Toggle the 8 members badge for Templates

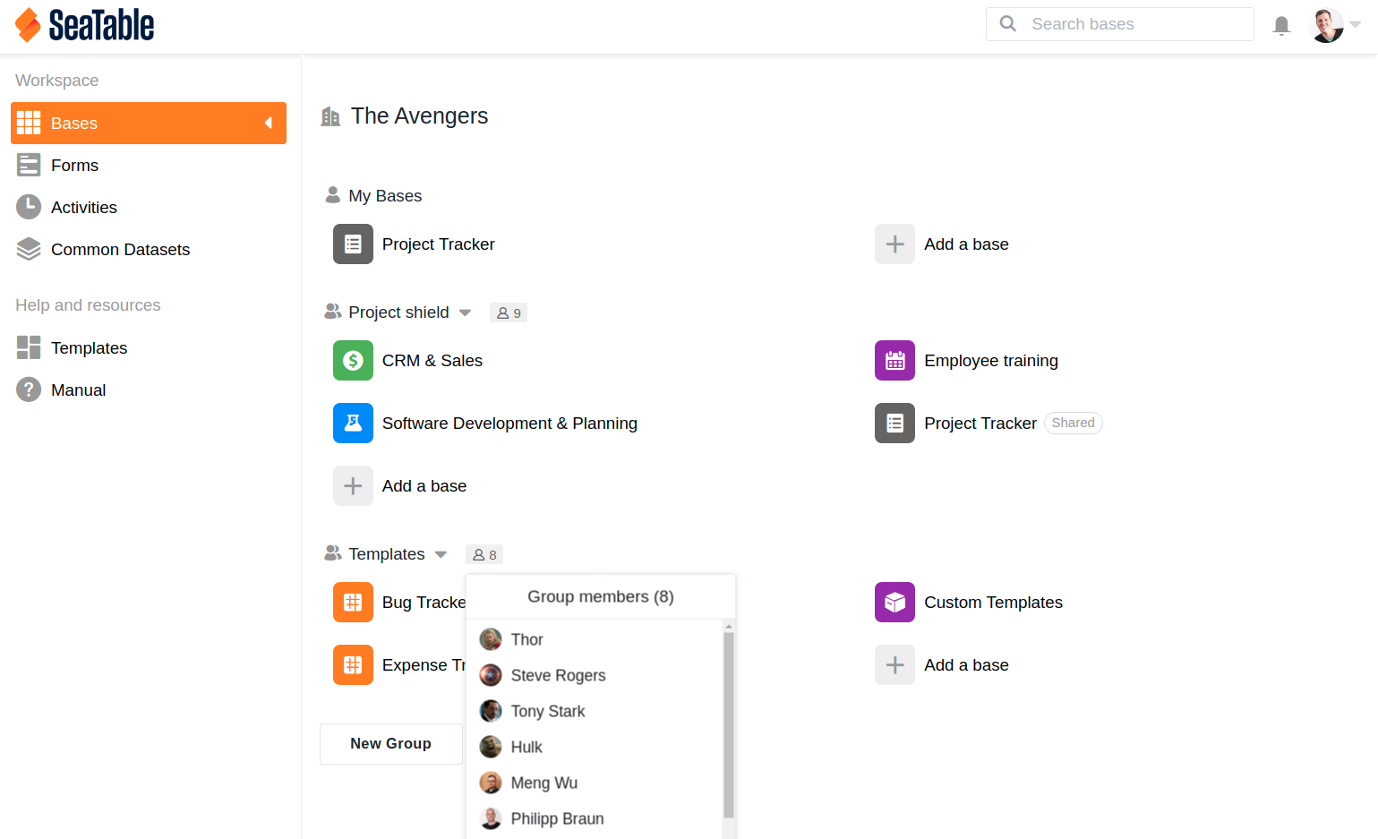click(x=484, y=554)
